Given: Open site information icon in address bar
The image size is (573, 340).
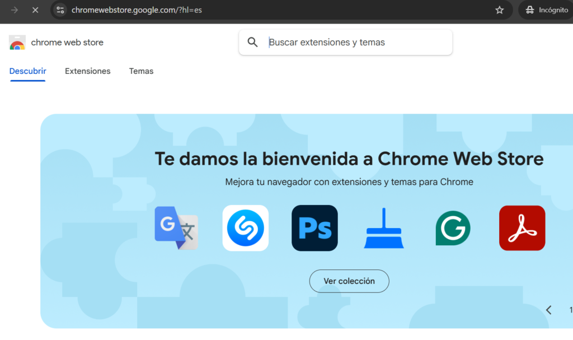Looking at the screenshot, I should [x=60, y=10].
